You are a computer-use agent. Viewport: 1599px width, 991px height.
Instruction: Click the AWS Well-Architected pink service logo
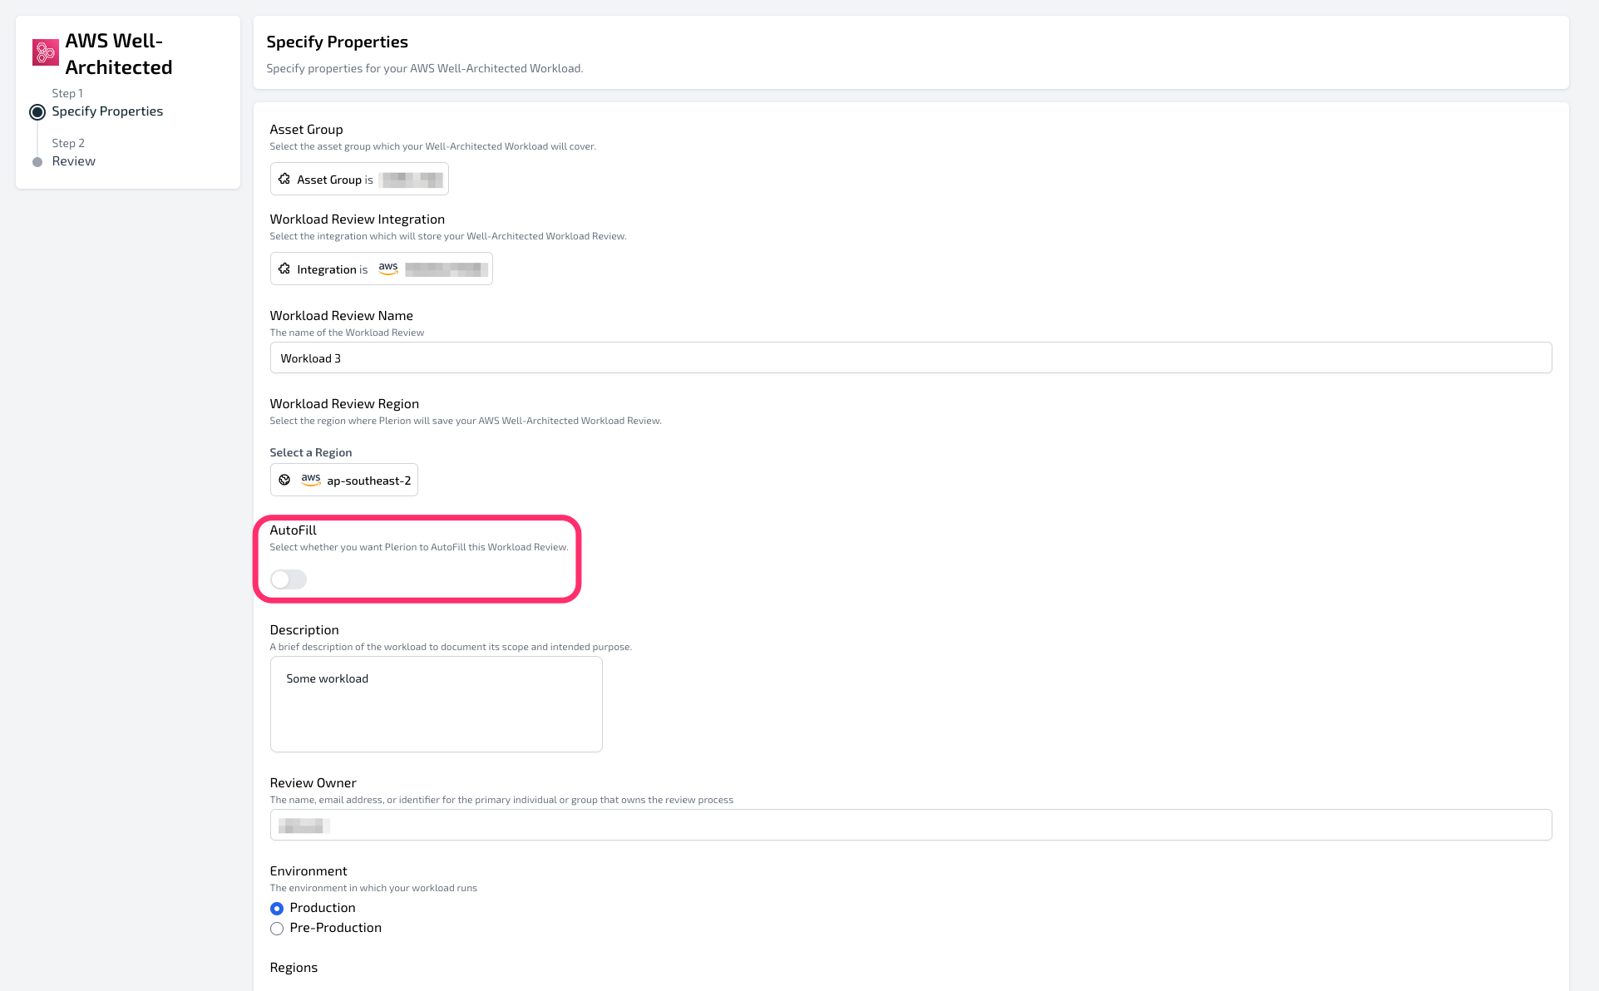point(46,52)
